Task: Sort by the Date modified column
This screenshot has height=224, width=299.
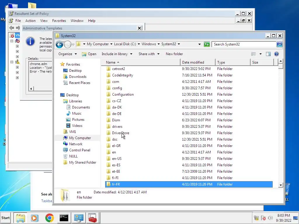Action: point(198,62)
